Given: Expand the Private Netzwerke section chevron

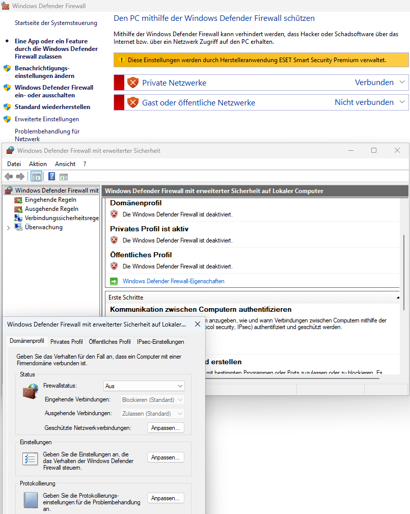Looking at the screenshot, I should [x=402, y=83].
